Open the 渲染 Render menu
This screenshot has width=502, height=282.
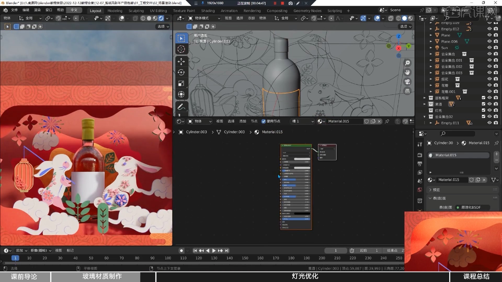click(x=37, y=10)
